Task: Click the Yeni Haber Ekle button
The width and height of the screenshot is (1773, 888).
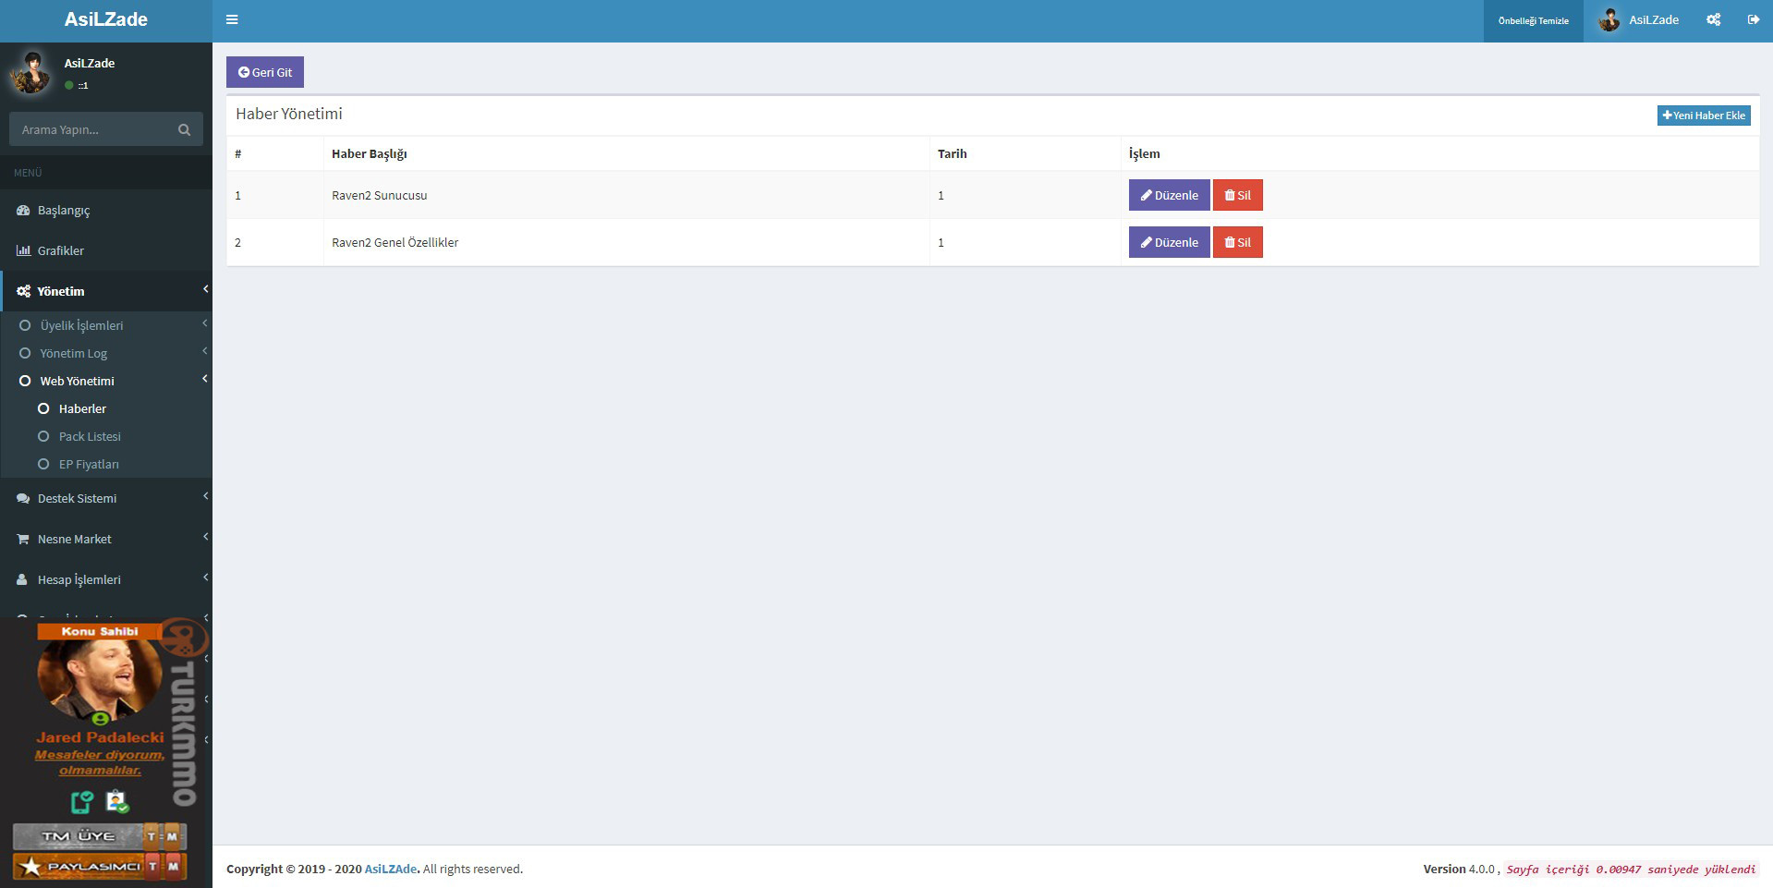Action: point(1704,116)
